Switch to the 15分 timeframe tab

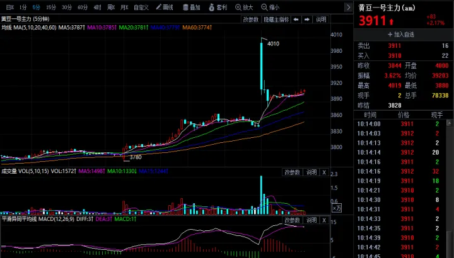point(50,8)
